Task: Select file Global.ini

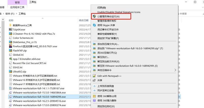Action: (18, 55)
